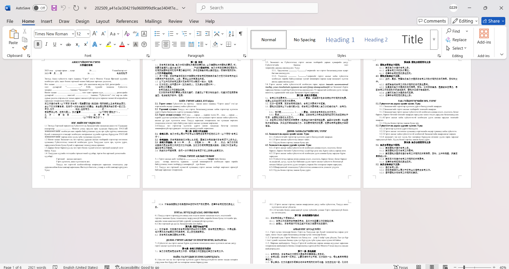Decrease paragraph indent
Viewport: 509px width, 269px height.
pos(199,34)
